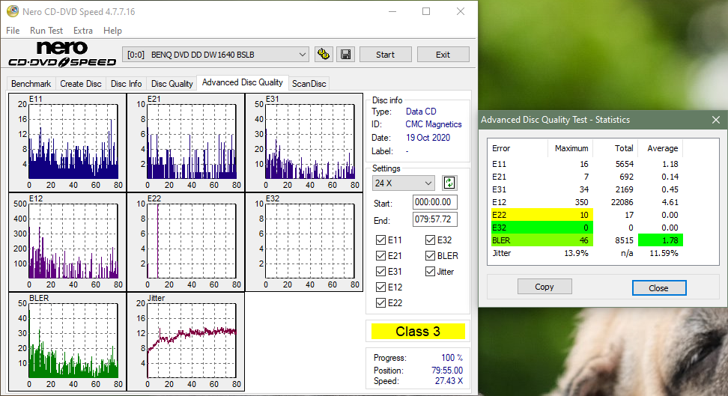Minimize the Nero CD-DVD Speed window

(392, 12)
